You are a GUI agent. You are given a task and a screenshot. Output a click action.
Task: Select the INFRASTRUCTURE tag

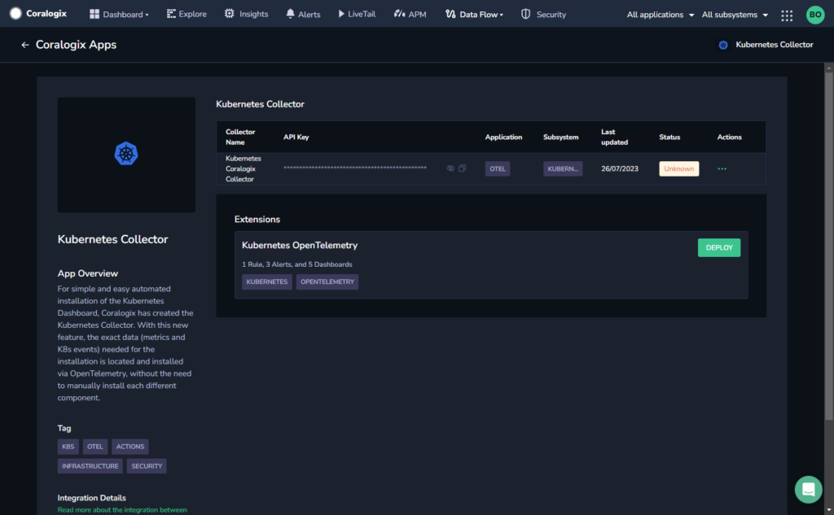tap(90, 466)
